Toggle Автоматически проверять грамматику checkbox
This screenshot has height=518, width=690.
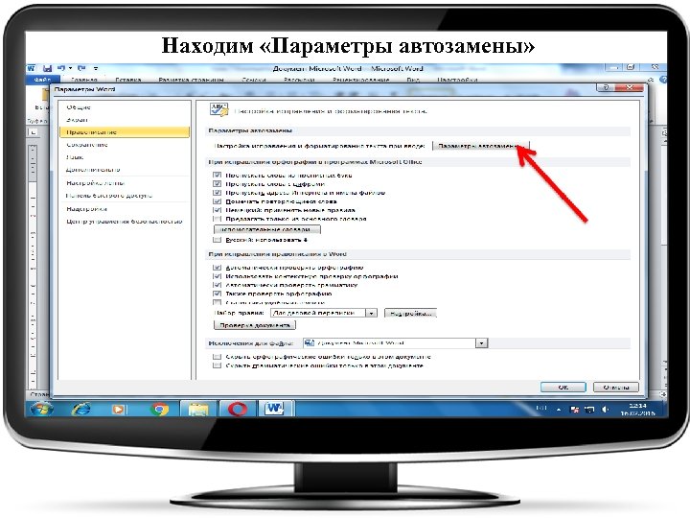click(217, 285)
